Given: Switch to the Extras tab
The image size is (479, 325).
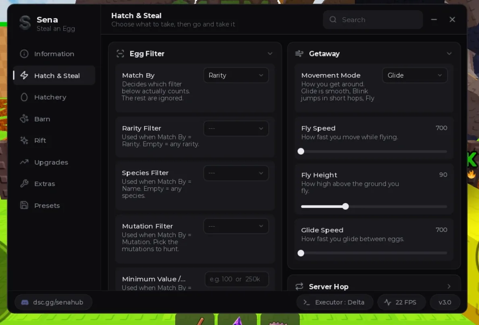Looking at the screenshot, I should (x=54, y=184).
